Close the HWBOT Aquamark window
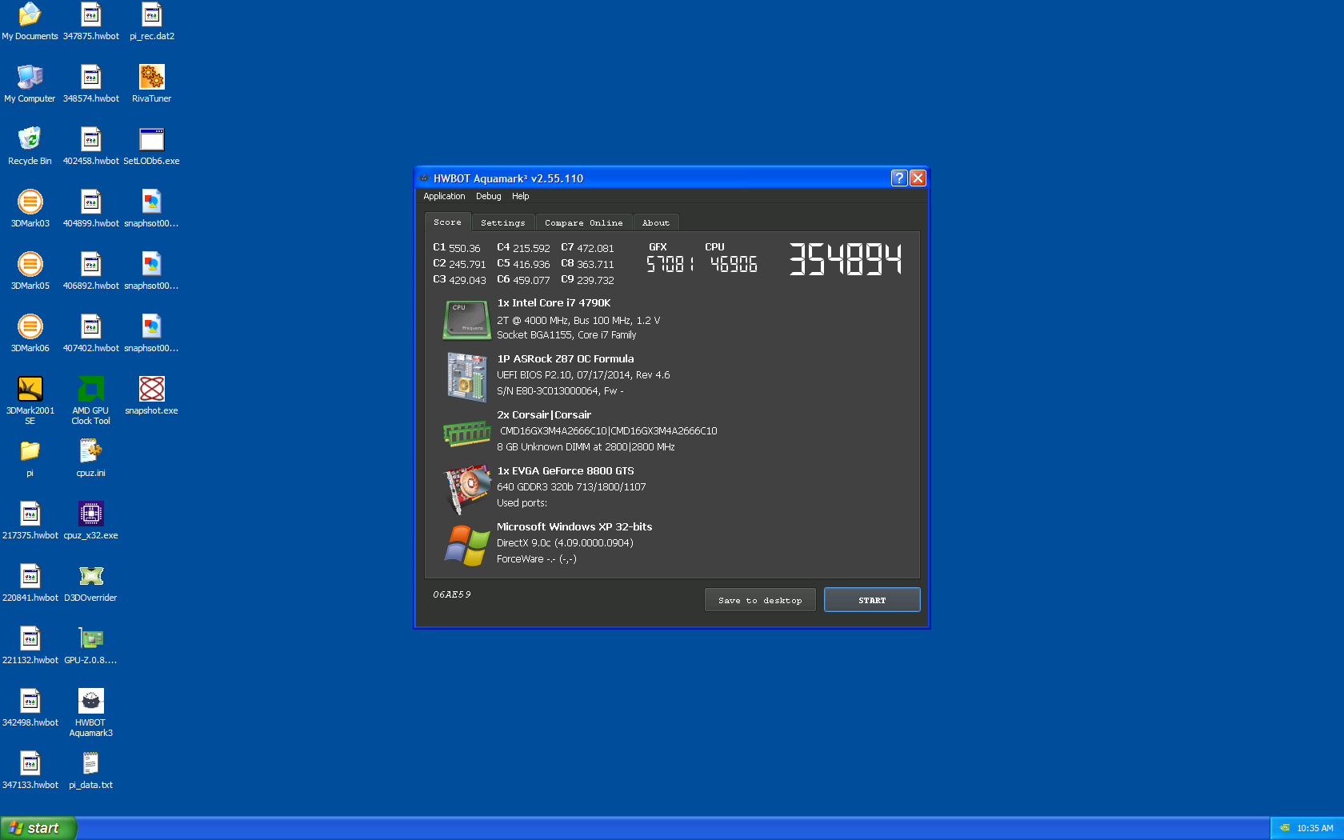 [x=918, y=178]
